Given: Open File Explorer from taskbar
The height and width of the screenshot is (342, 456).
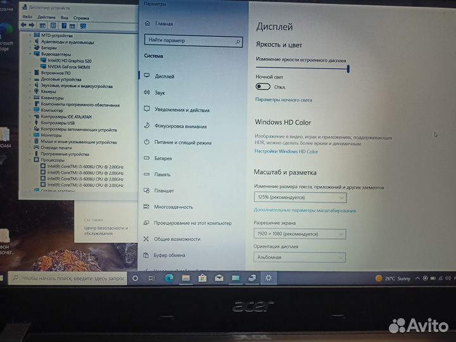Looking at the screenshot, I should [x=186, y=278].
